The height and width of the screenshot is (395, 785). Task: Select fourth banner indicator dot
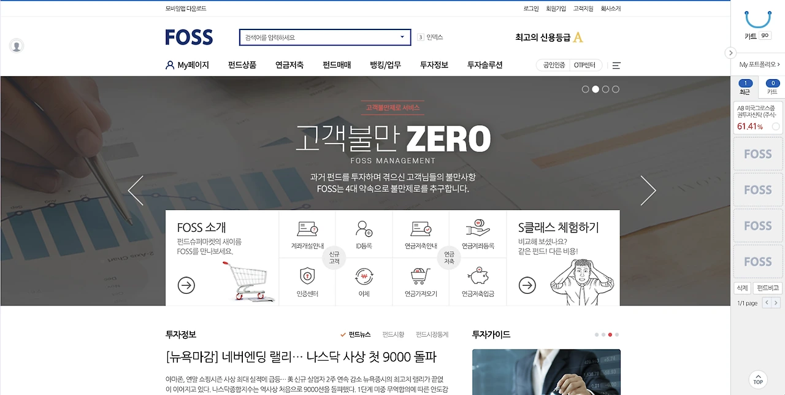616,89
